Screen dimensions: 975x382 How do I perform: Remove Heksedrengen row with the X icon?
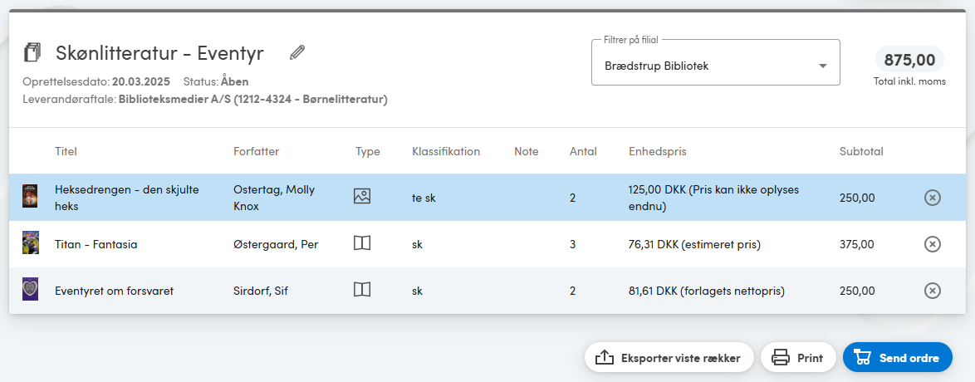[932, 198]
